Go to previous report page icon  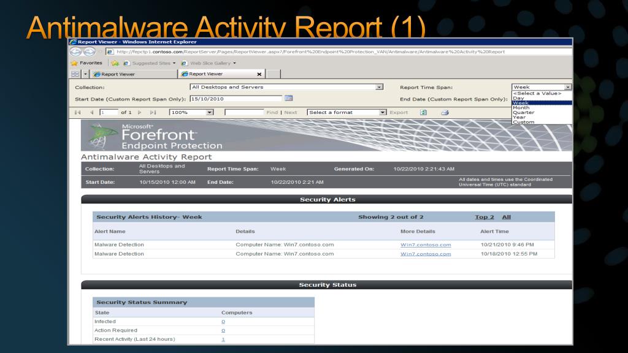tap(92, 113)
